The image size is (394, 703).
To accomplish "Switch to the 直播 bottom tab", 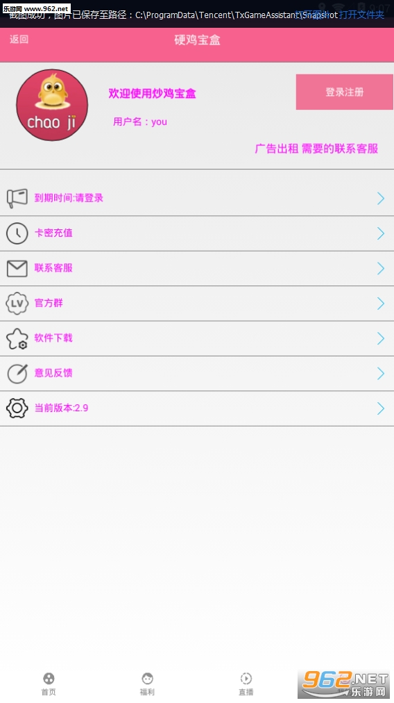I will 246,684.
